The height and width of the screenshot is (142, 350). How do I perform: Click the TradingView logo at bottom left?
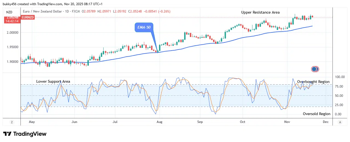(x=25, y=134)
